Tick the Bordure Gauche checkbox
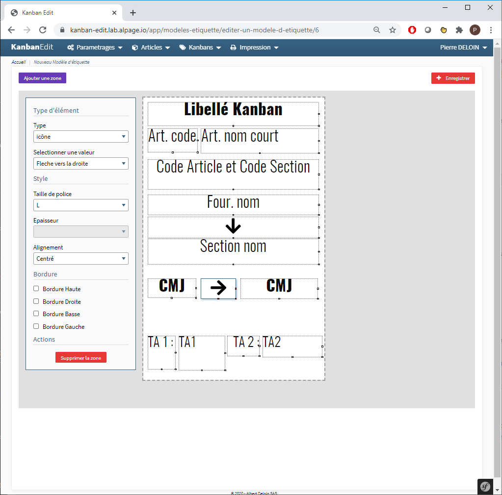The height and width of the screenshot is (495, 502). pyautogui.click(x=36, y=326)
